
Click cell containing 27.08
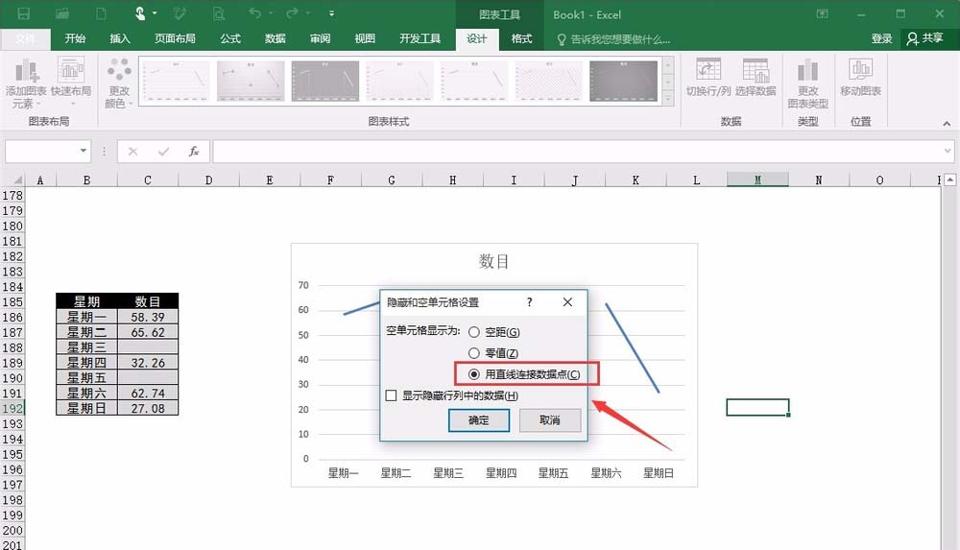click(148, 408)
